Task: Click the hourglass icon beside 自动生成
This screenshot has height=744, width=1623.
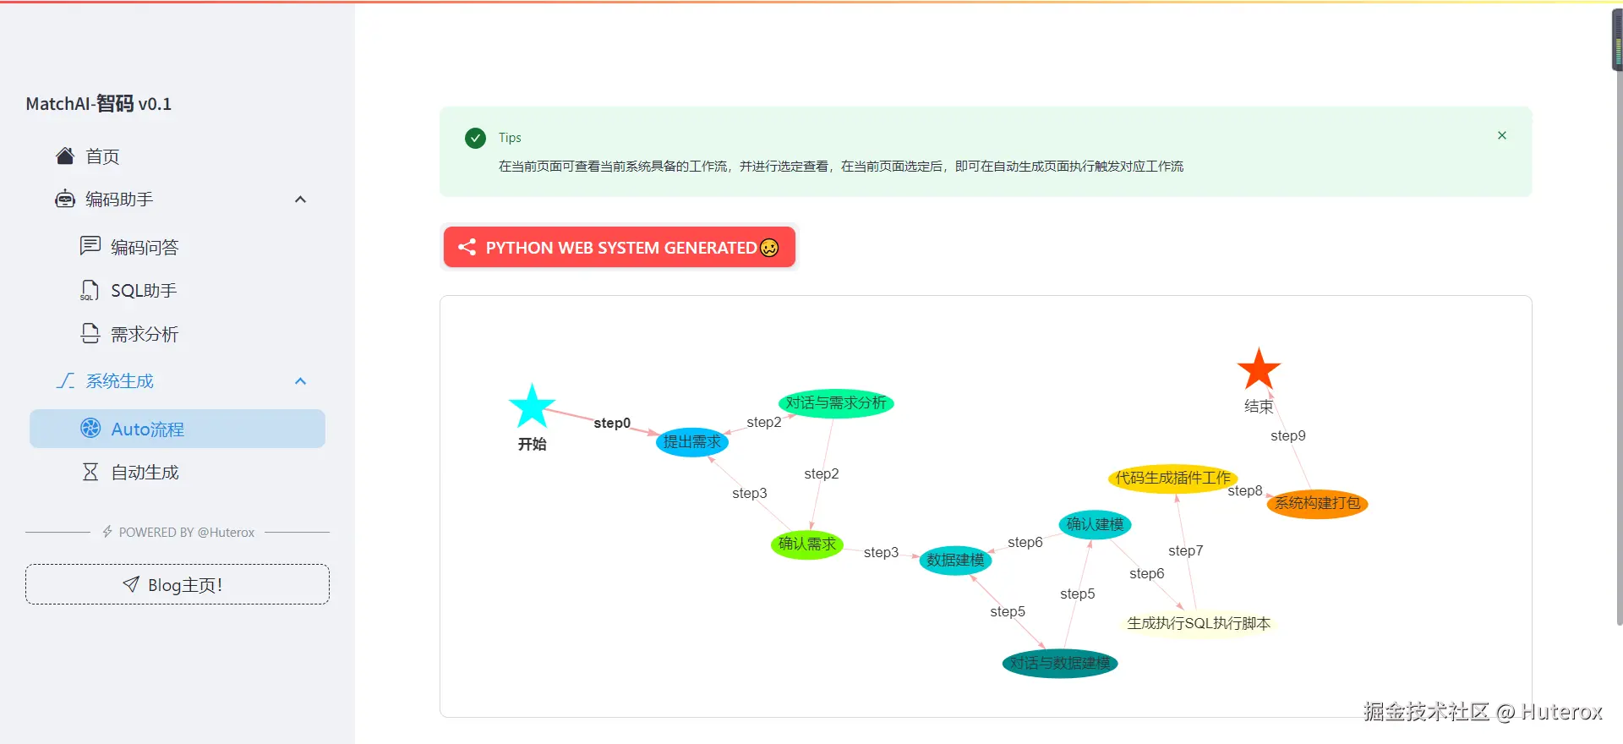Action: (x=90, y=472)
